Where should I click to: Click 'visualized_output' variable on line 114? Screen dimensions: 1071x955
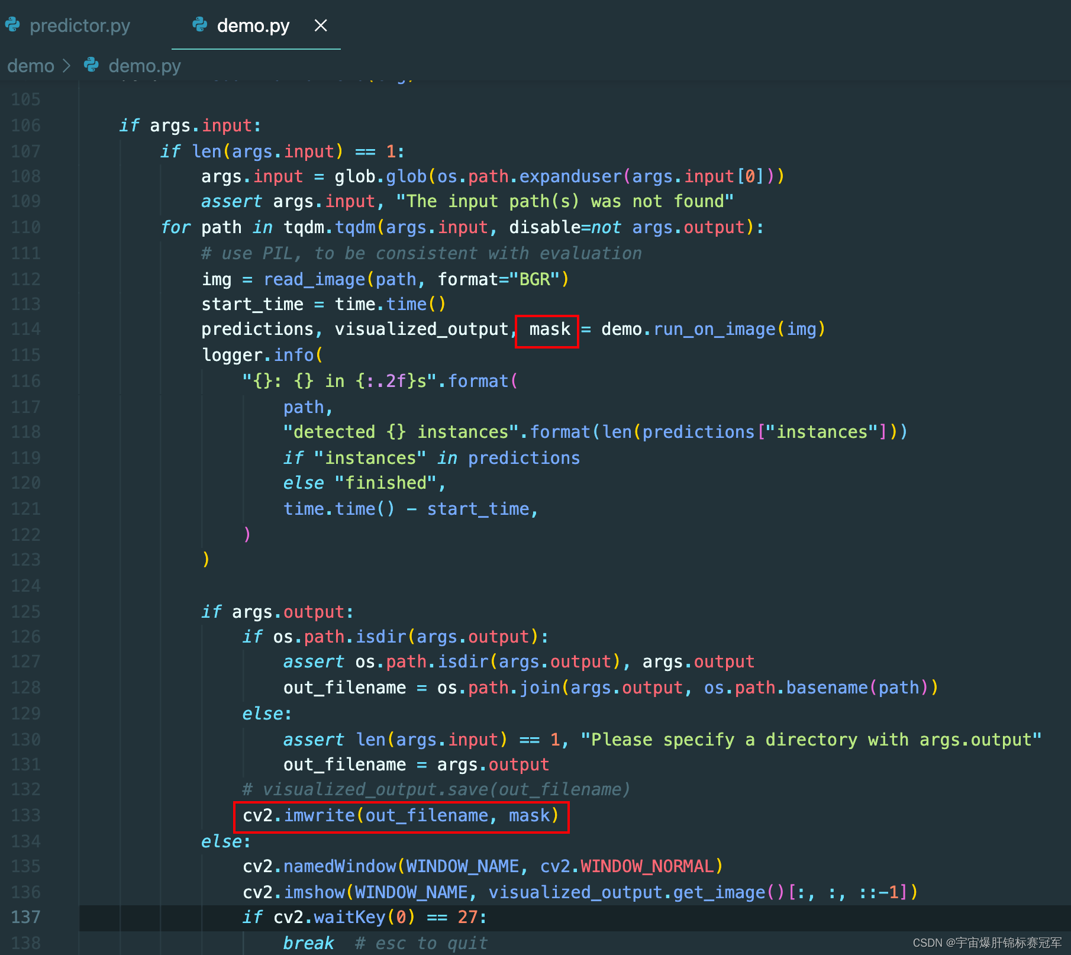pyautogui.click(x=422, y=329)
